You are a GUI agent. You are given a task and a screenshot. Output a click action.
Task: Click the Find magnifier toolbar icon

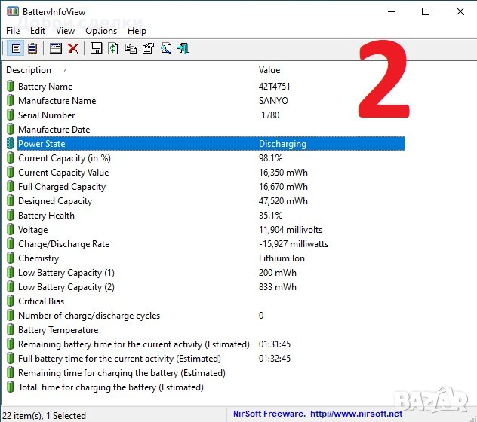[x=165, y=49]
